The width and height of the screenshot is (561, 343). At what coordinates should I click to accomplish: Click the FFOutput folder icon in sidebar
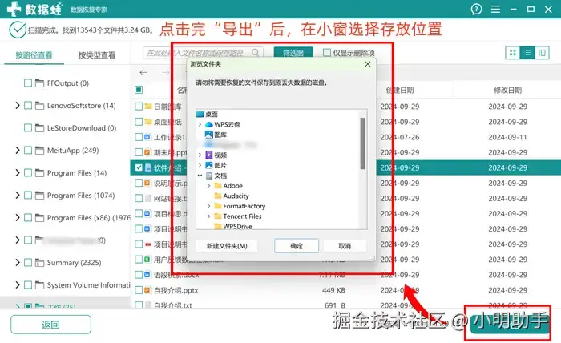(x=39, y=83)
